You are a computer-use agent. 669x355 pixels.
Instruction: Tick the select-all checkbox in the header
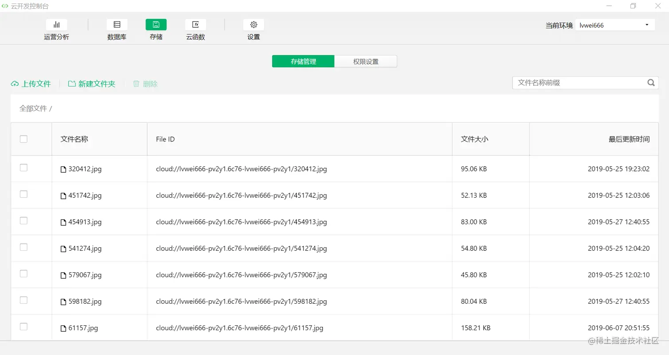coord(23,139)
